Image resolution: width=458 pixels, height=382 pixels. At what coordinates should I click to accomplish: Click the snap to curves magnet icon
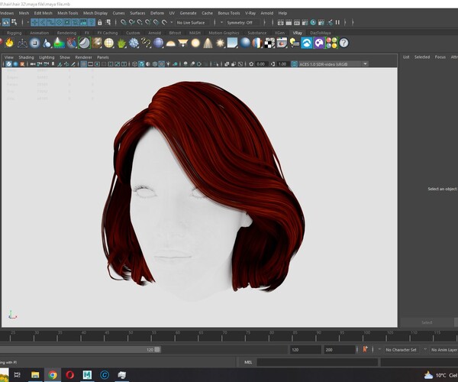click(x=132, y=22)
